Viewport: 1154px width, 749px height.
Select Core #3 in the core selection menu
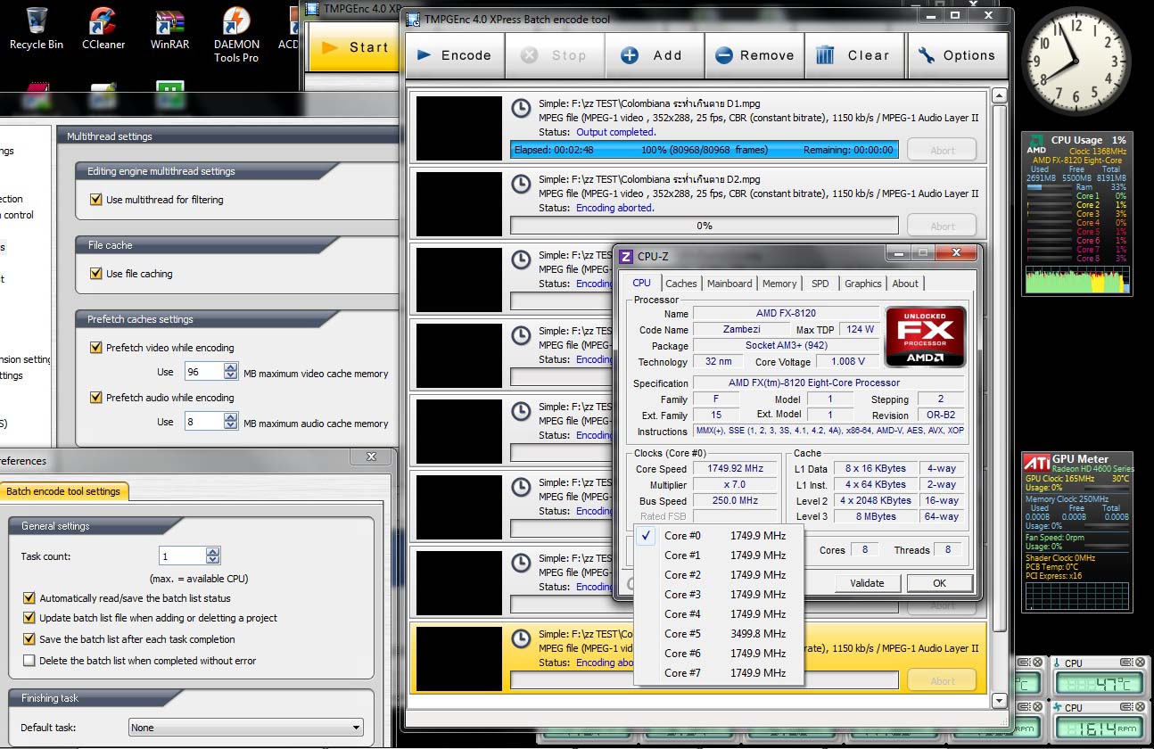719,595
